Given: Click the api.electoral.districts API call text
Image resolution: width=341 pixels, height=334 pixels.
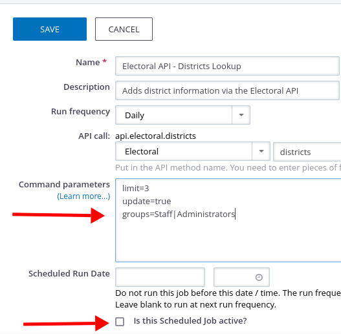Looking at the screenshot, I should [155, 136].
